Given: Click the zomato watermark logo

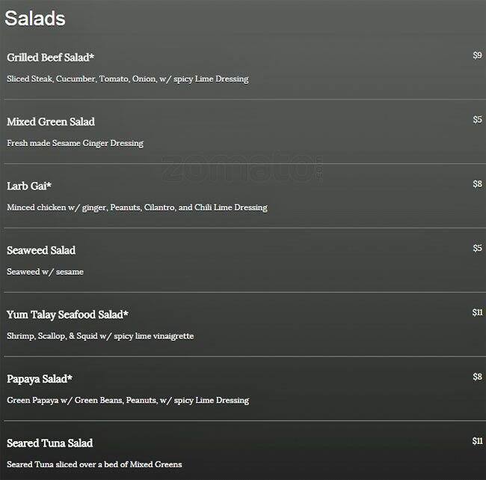Looking at the screenshot, I should coord(242,168).
